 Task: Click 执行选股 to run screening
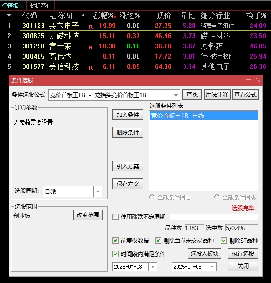(x=243, y=253)
